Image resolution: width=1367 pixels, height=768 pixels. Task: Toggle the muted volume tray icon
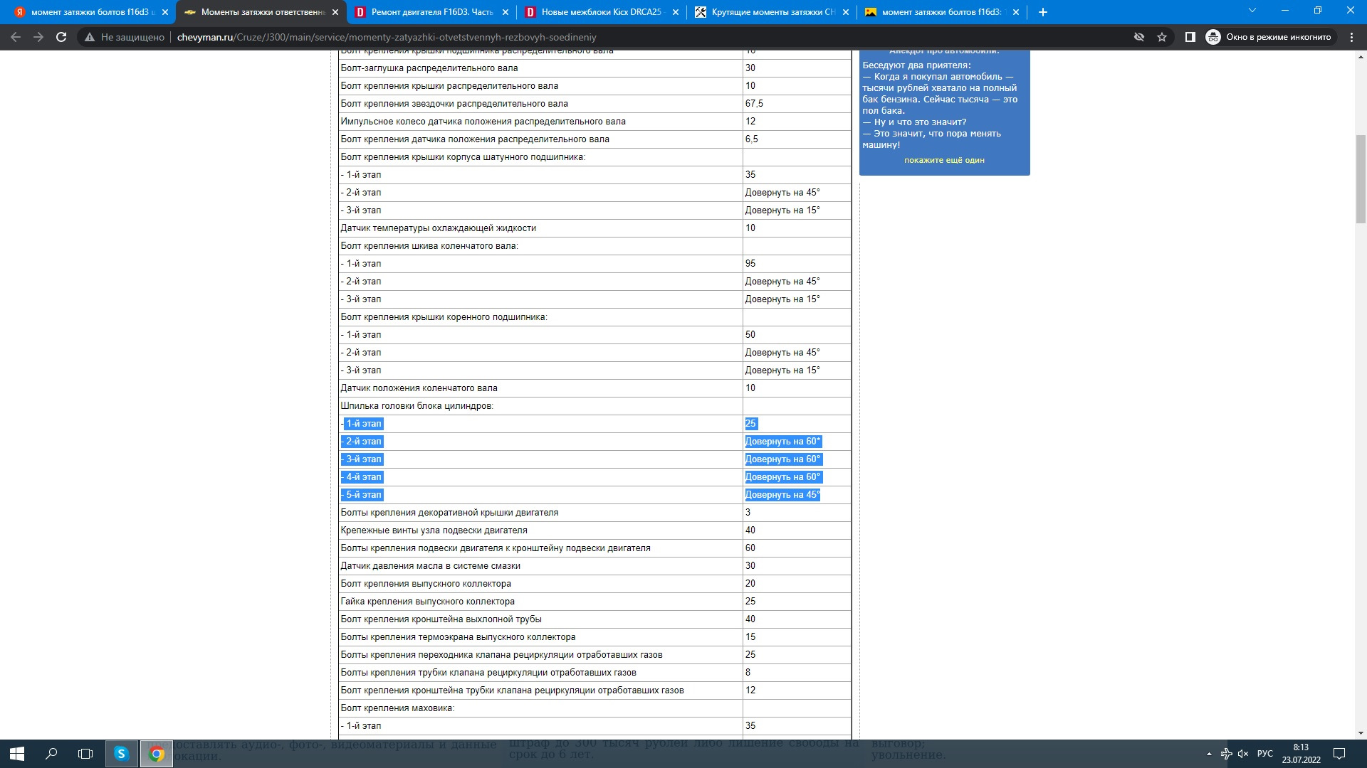(1243, 754)
